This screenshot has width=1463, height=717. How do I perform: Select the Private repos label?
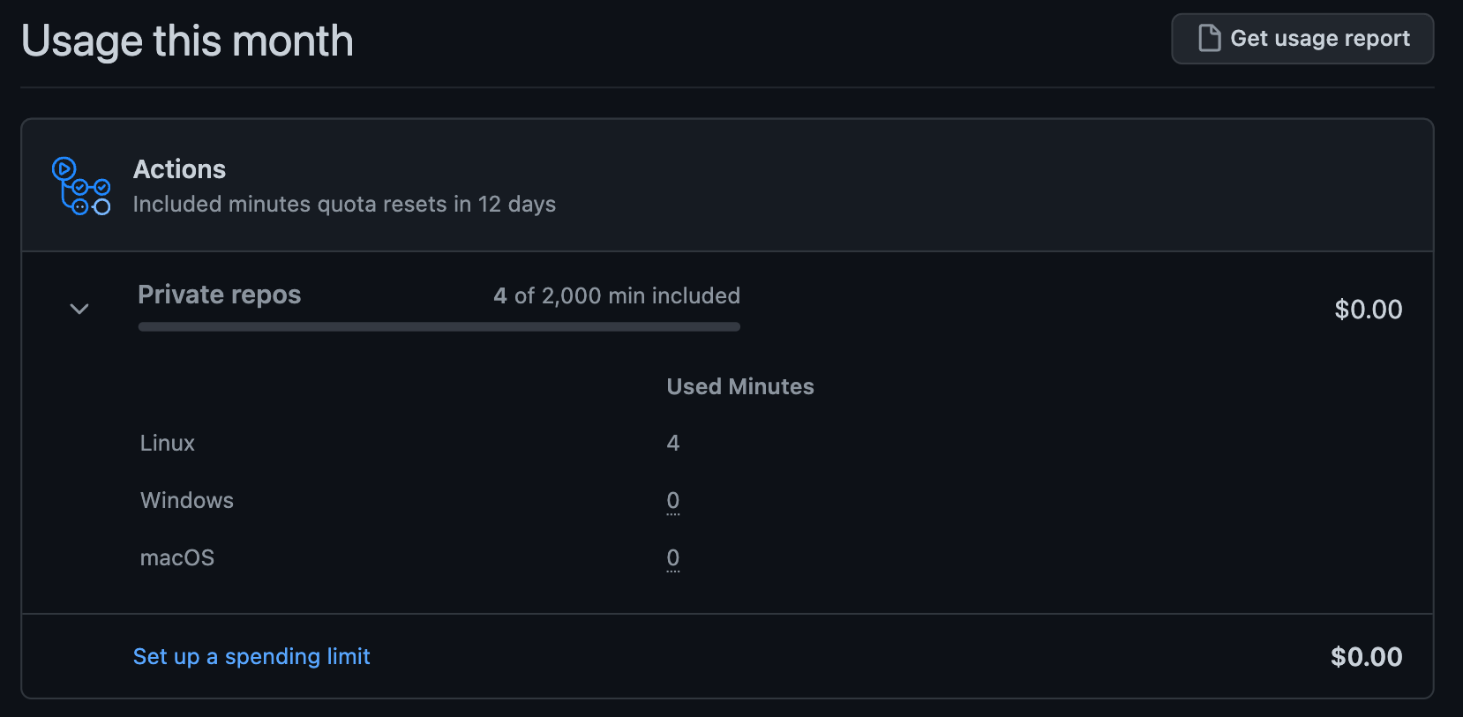220,295
